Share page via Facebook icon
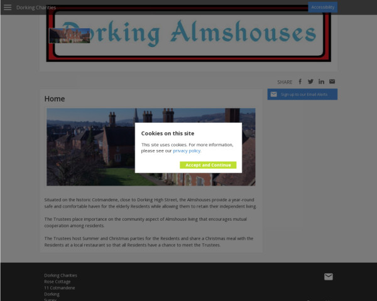 pos(300,82)
